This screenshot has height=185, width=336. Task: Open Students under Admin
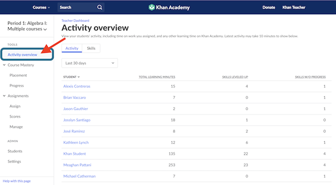[x=15, y=151]
